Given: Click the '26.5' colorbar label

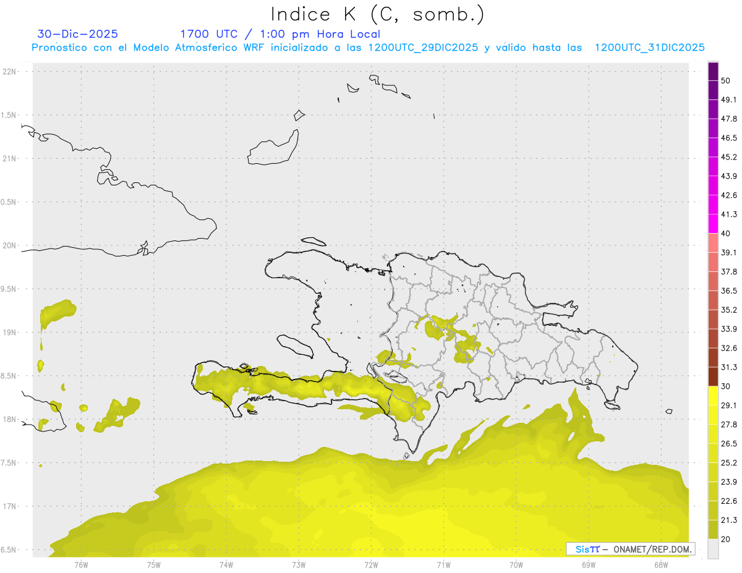Looking at the screenshot, I should (x=729, y=444).
